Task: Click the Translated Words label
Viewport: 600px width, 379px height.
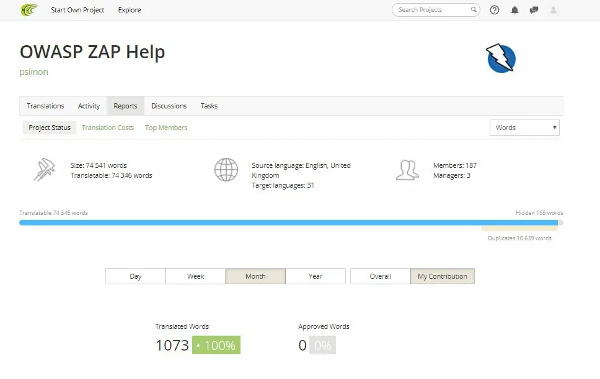Action: (x=182, y=326)
